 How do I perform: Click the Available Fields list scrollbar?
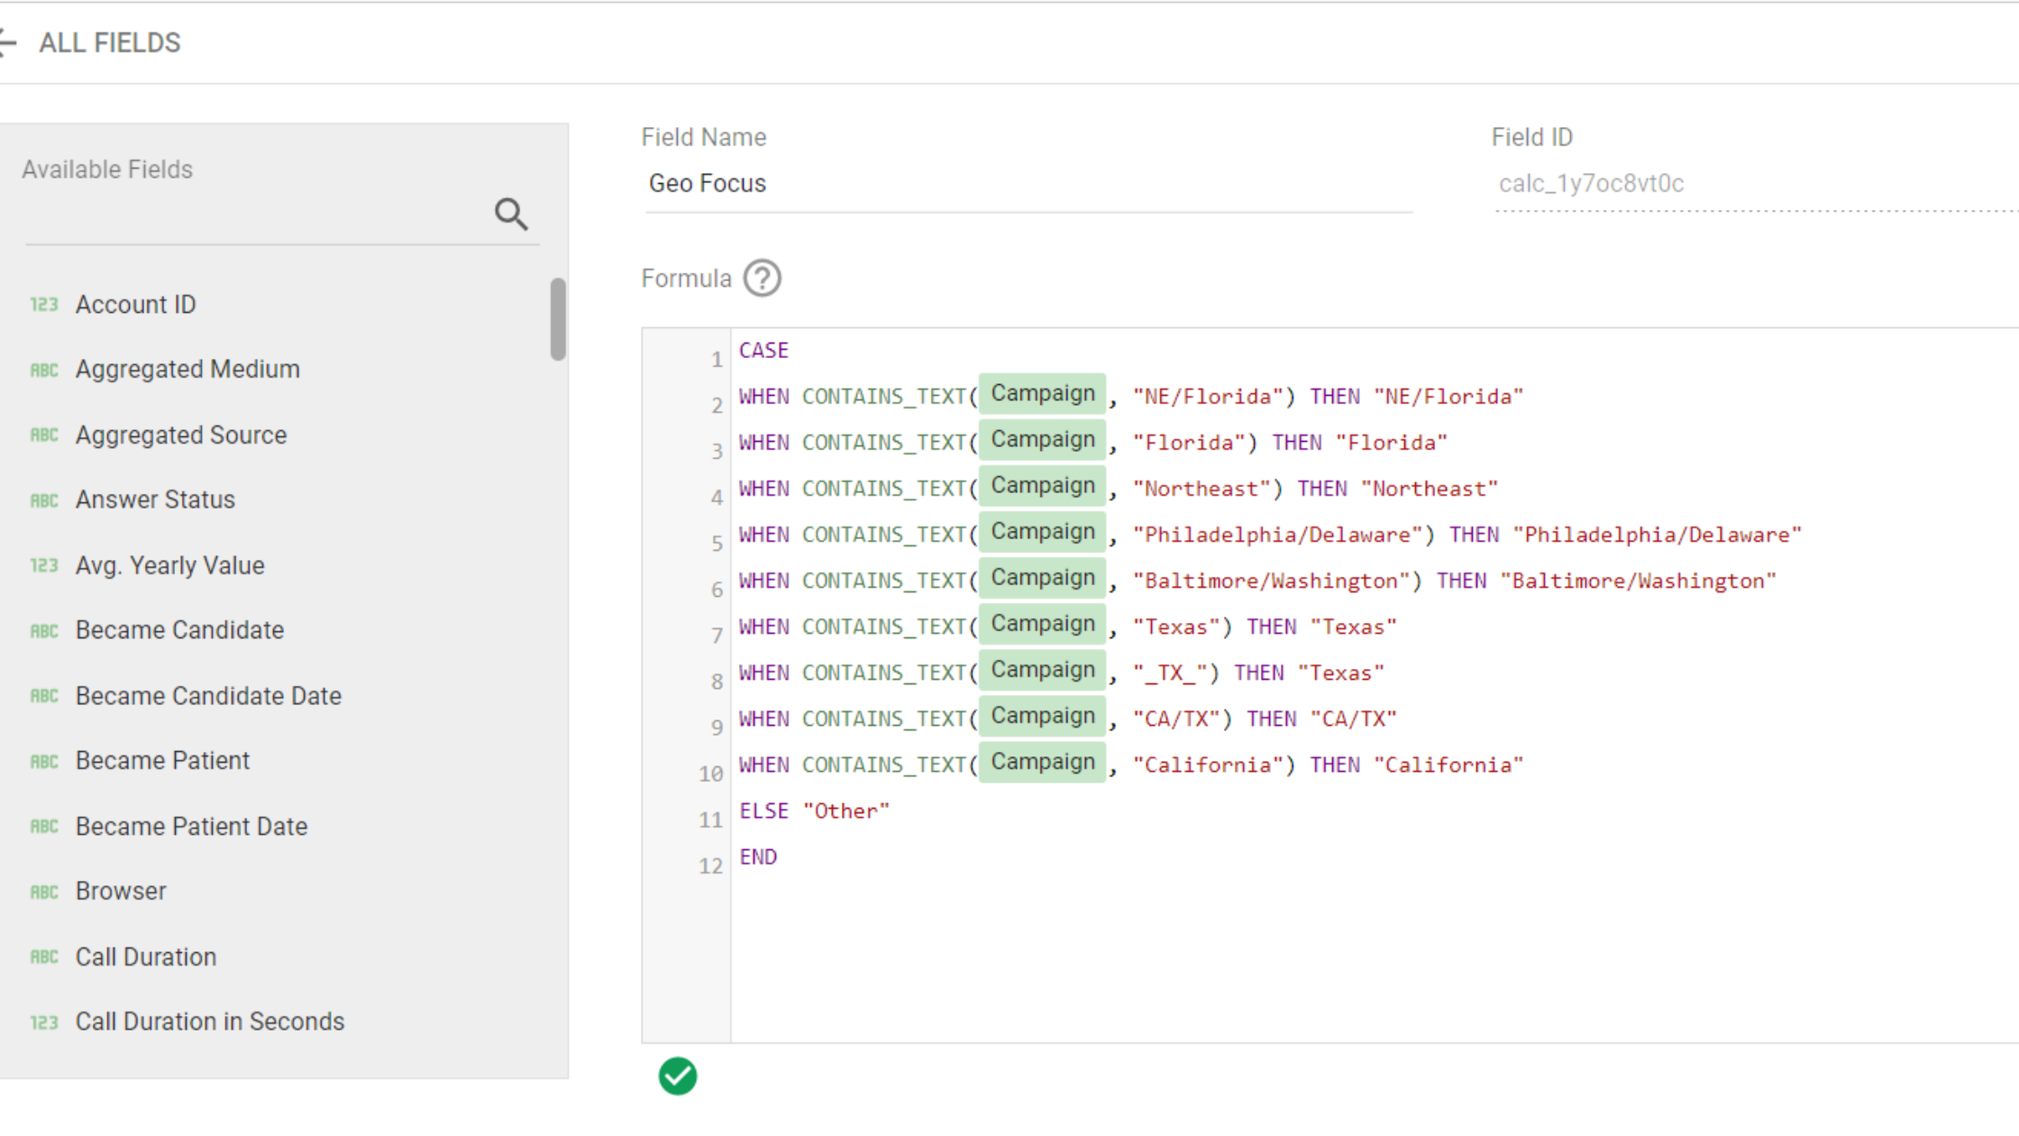point(558,319)
